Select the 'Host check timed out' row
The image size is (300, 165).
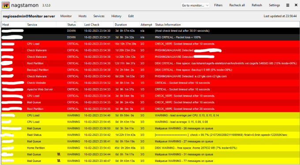point(150,31)
